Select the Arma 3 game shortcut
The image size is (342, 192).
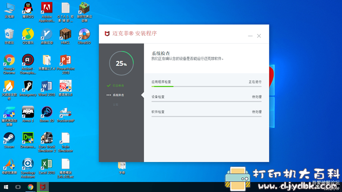28,114
